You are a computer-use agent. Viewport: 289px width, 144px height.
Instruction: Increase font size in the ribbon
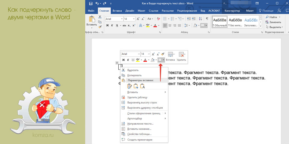click(138, 19)
